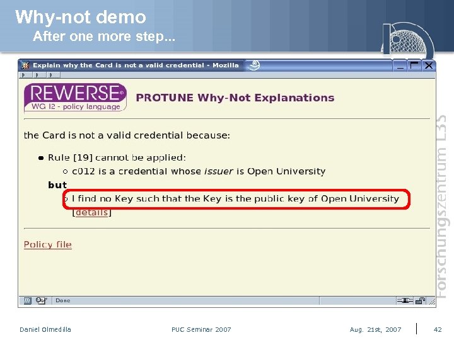
Task: Click 'the Card is not a valid credential because:' text
Action: 127,135
